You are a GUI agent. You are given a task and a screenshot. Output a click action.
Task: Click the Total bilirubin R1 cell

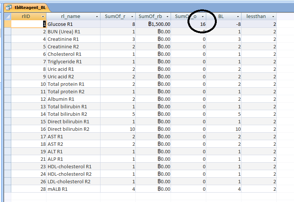(73, 106)
